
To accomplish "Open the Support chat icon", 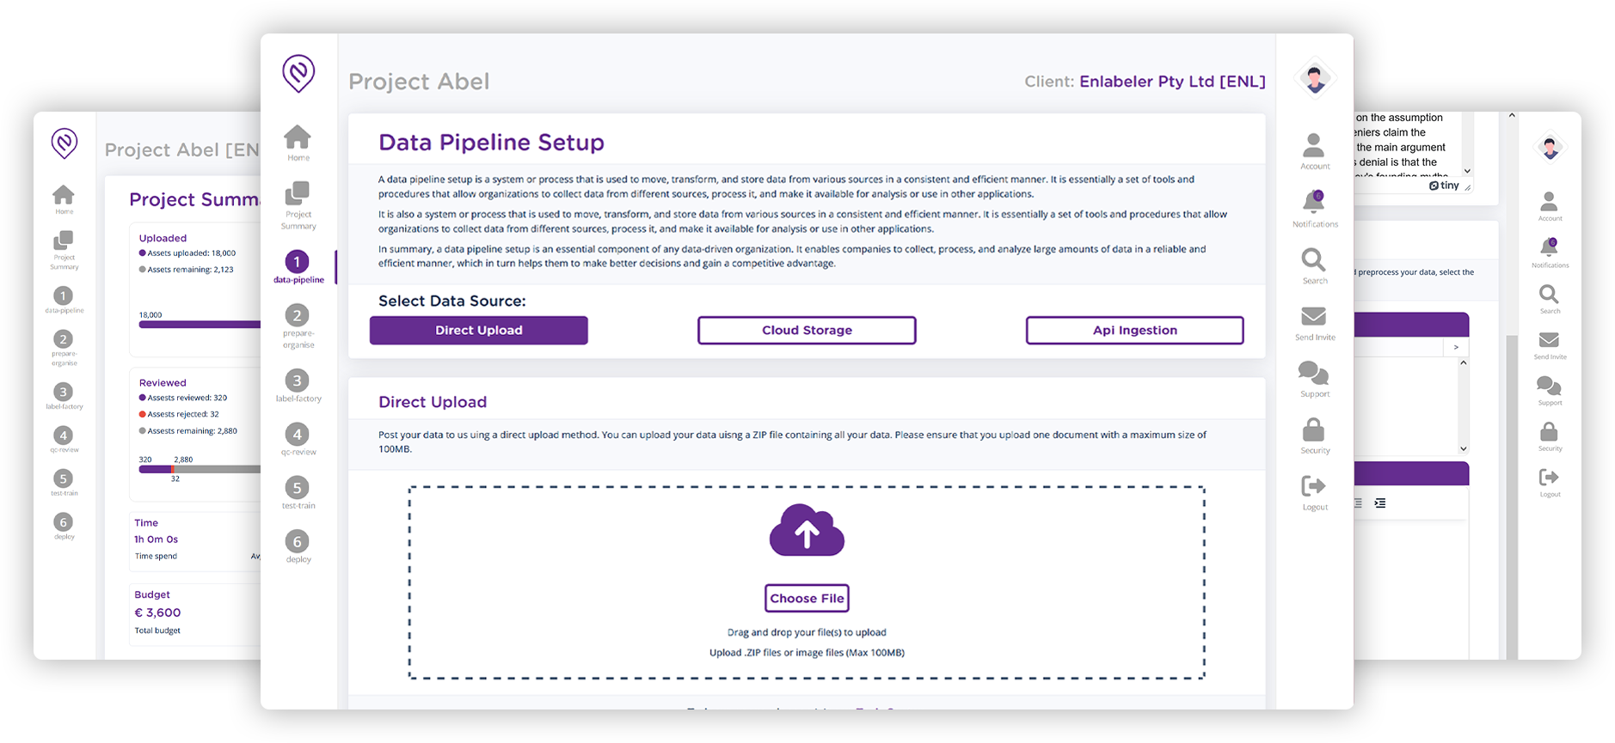I will coord(1314,373).
